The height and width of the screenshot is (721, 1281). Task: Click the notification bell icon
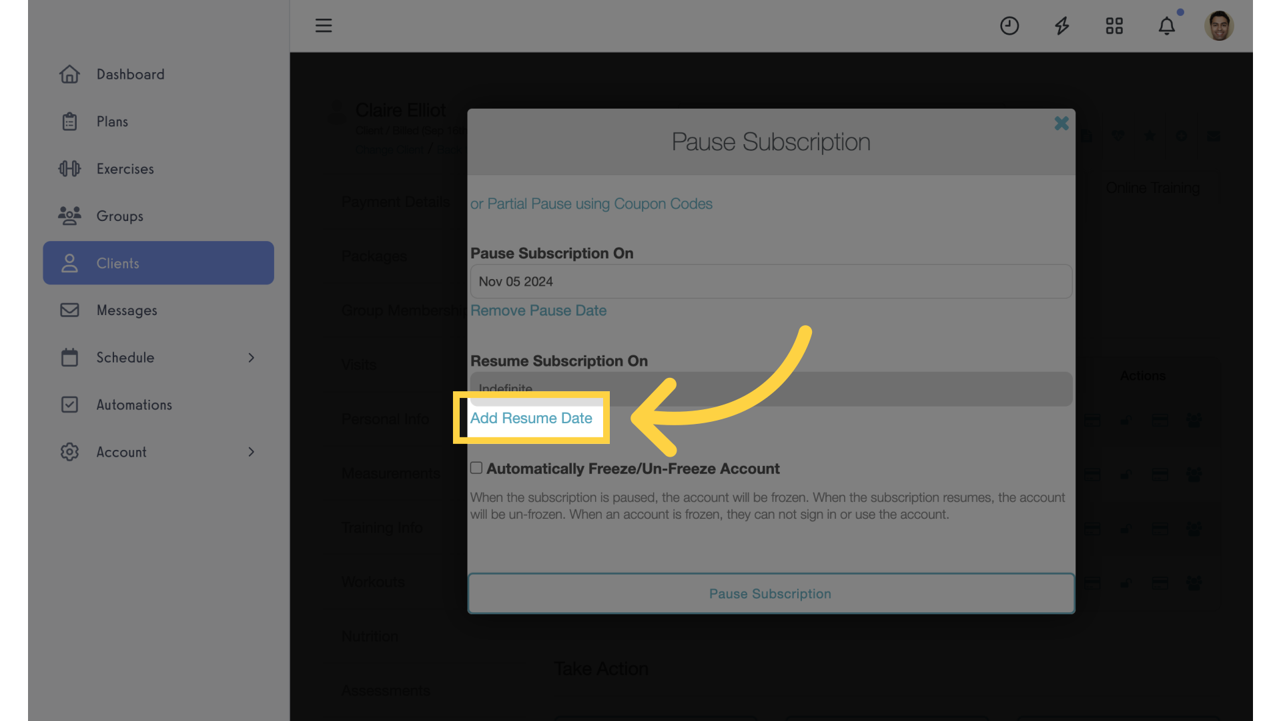pos(1167,24)
